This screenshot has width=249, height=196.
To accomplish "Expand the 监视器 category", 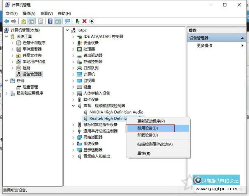I will 73,80.
